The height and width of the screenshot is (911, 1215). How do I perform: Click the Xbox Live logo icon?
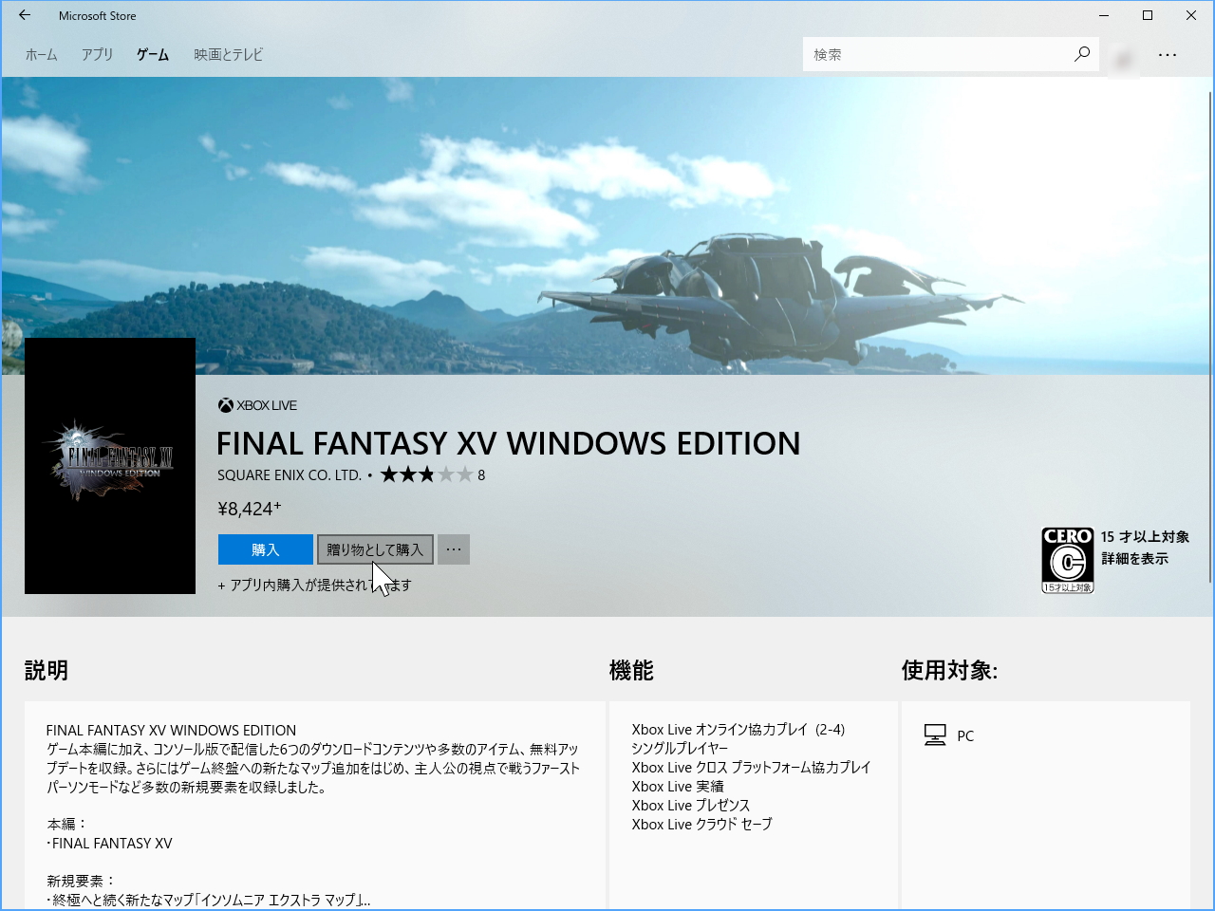(x=226, y=404)
